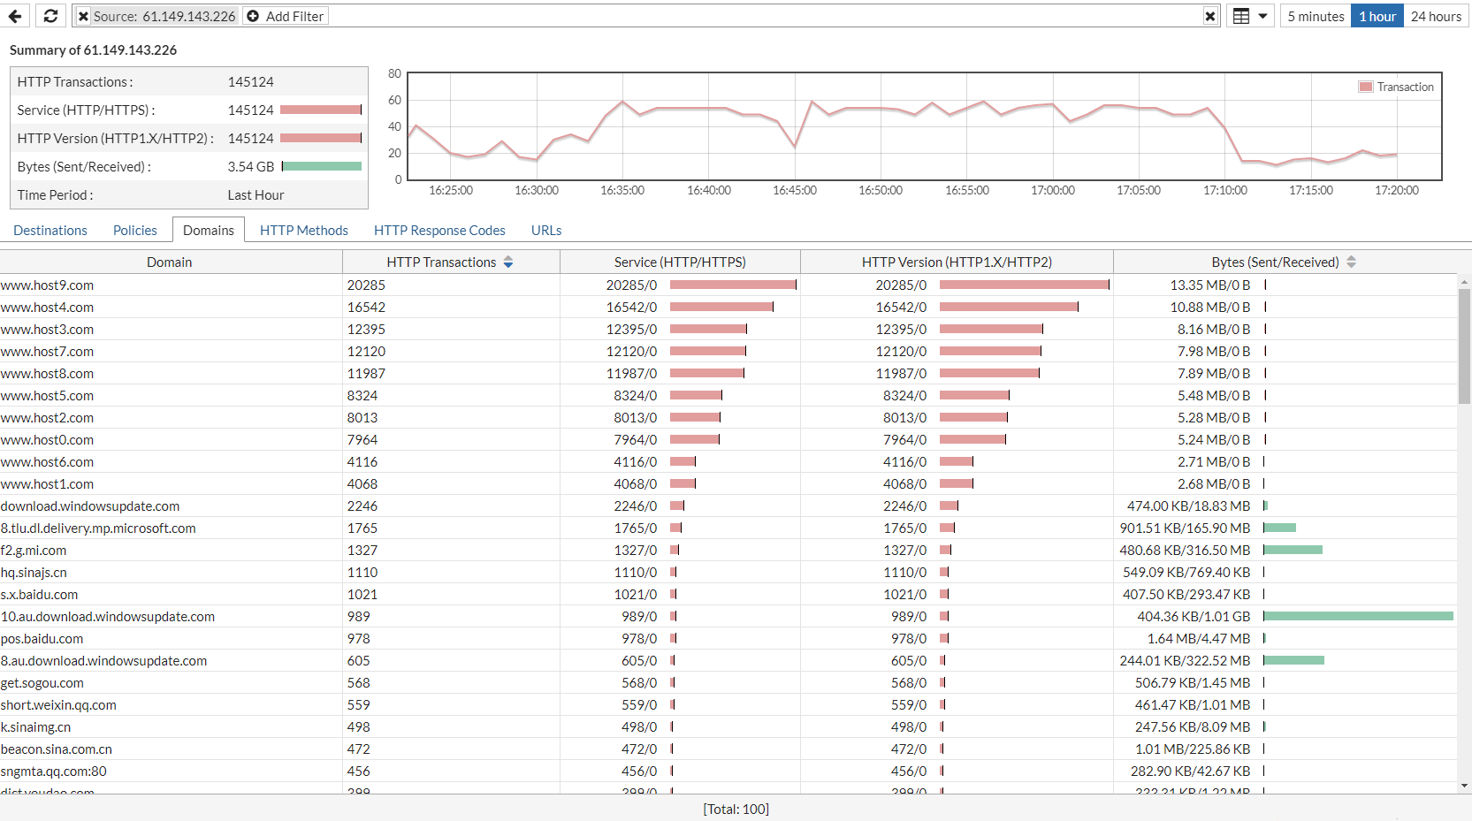Select the beacon.sina.com.cn domain
Image resolution: width=1472 pixels, height=821 pixels.
tap(56, 749)
